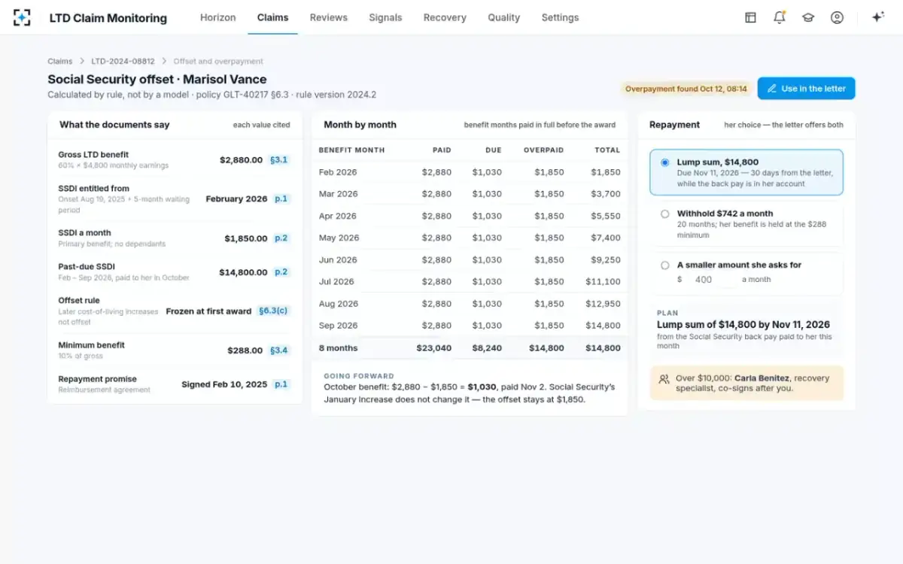Screen dimensions: 903x564
Task: Open the Signals tab
Action: (x=385, y=17)
